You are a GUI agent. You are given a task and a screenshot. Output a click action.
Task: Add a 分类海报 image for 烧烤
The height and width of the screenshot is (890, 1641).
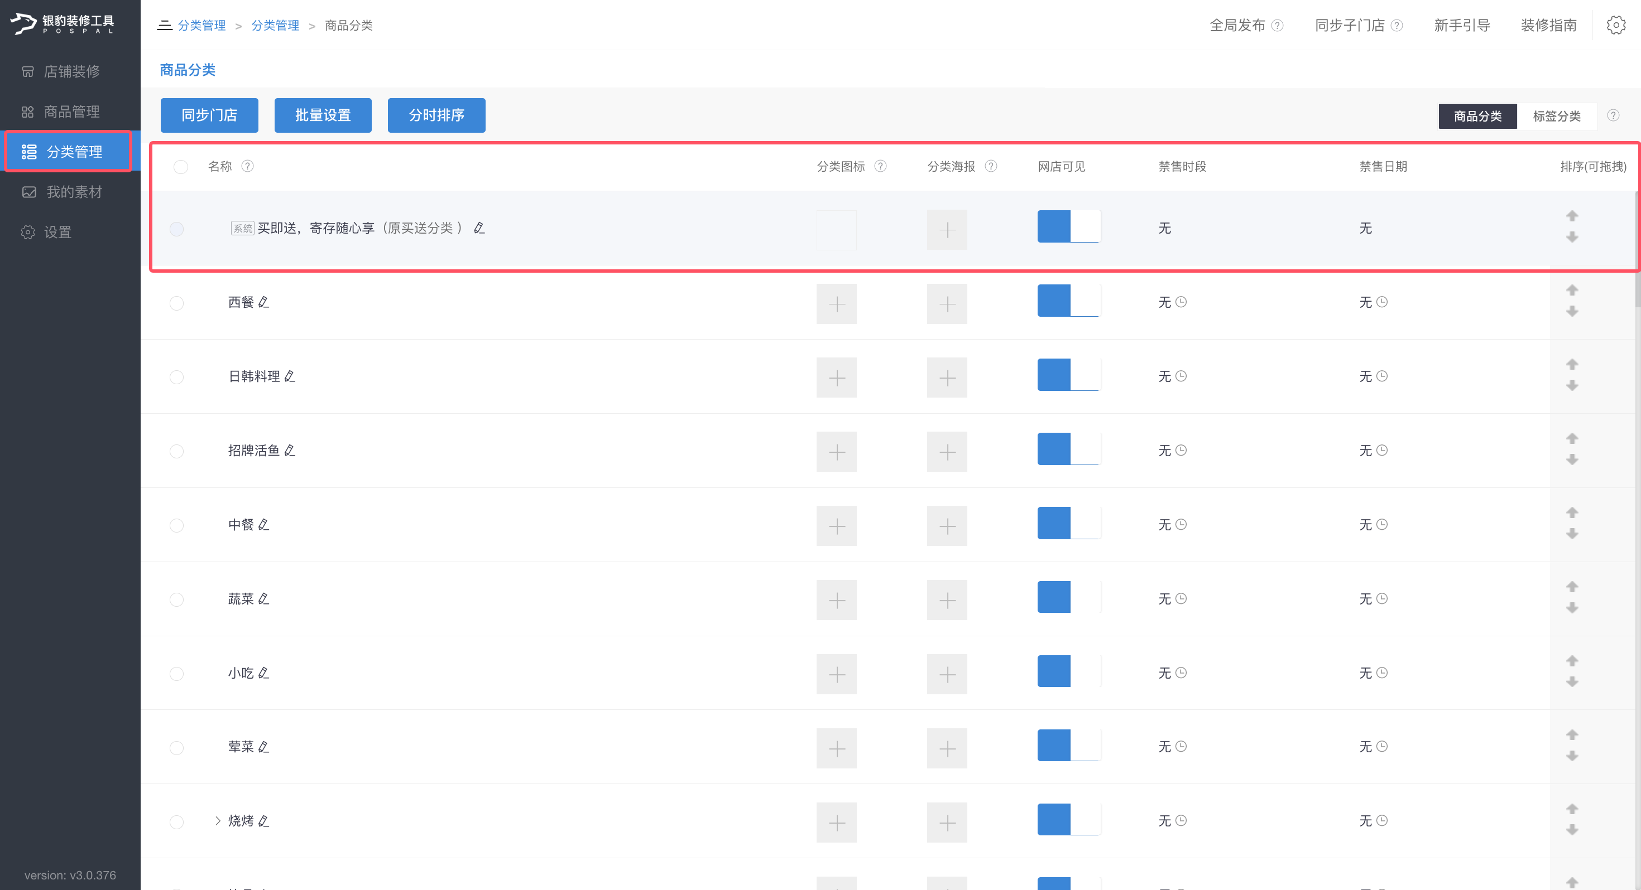pos(947,823)
